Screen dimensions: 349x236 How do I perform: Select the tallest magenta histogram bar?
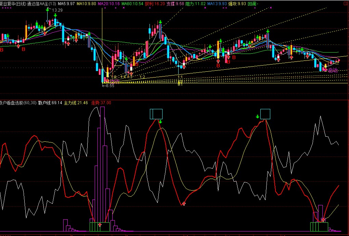[x=102, y=164]
